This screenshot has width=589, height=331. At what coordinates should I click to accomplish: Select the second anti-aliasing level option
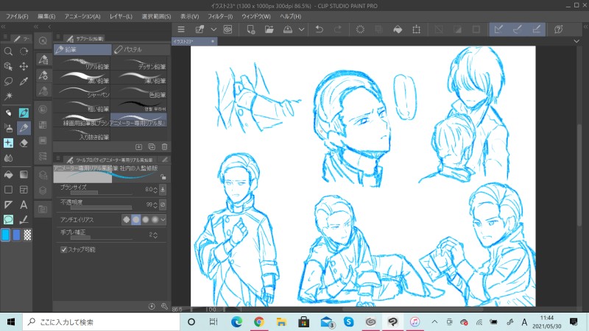point(136,219)
